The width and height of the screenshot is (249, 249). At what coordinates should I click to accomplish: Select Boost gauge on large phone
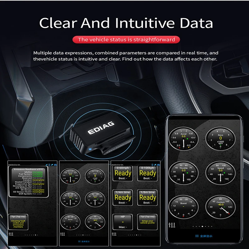(x=183, y=207)
